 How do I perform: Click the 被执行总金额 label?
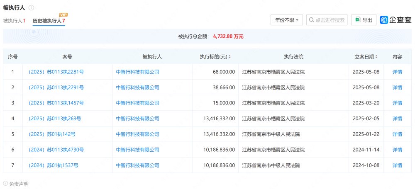coord(194,36)
